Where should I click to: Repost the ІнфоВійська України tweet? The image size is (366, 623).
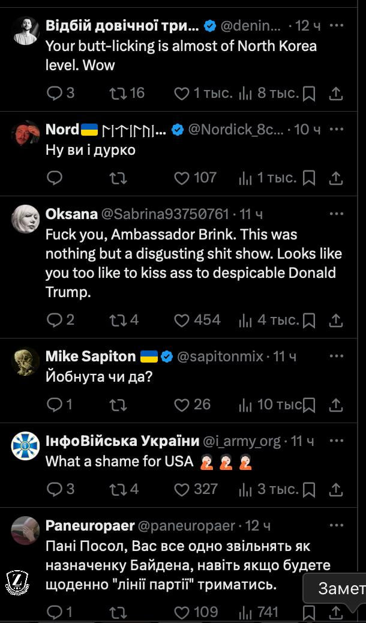(118, 489)
